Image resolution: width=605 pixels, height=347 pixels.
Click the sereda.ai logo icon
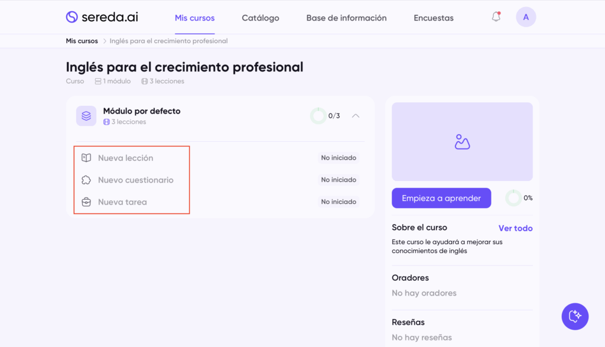(72, 17)
